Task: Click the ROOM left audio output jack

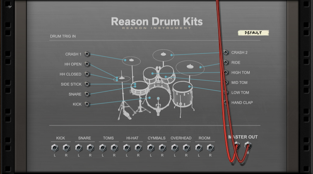Action: click(199, 148)
